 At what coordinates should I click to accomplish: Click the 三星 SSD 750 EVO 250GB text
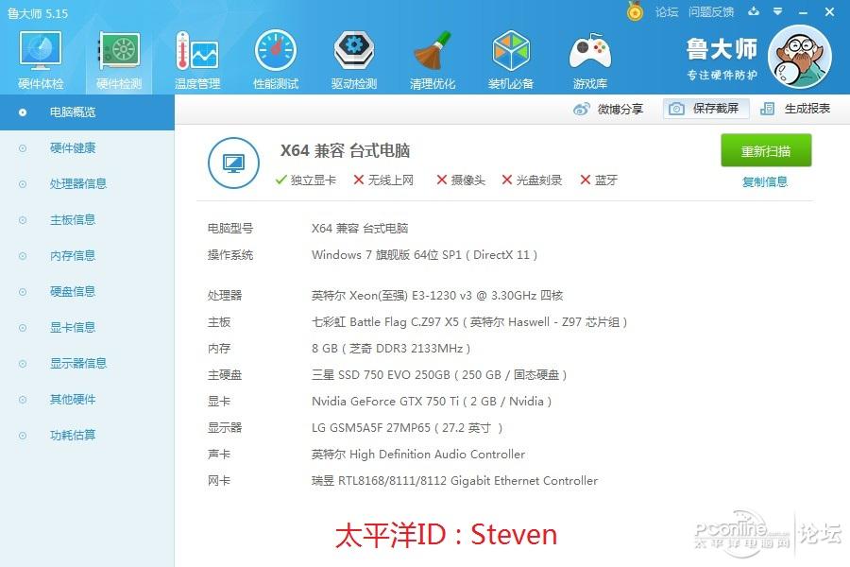coord(439,375)
